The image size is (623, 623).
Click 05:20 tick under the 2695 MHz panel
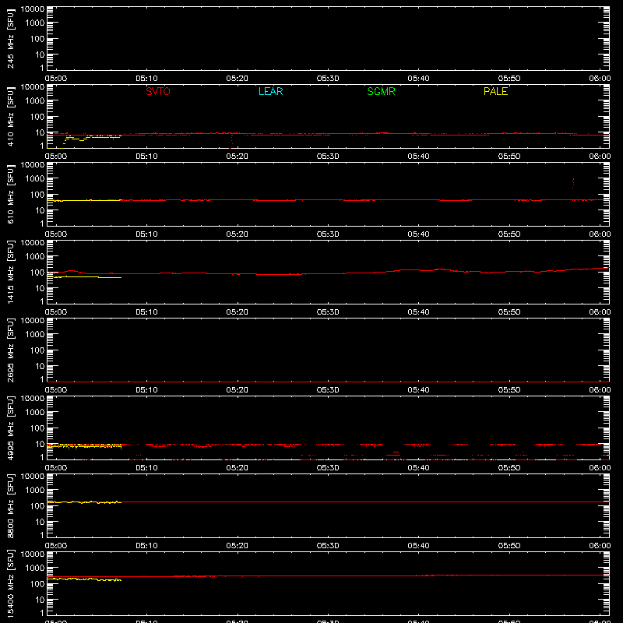coord(238,390)
